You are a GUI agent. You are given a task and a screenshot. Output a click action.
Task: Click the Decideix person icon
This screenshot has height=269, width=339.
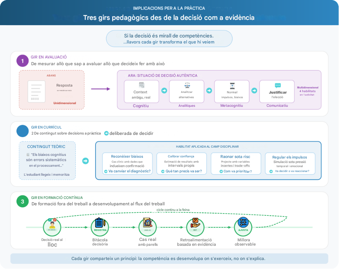(52, 225)
